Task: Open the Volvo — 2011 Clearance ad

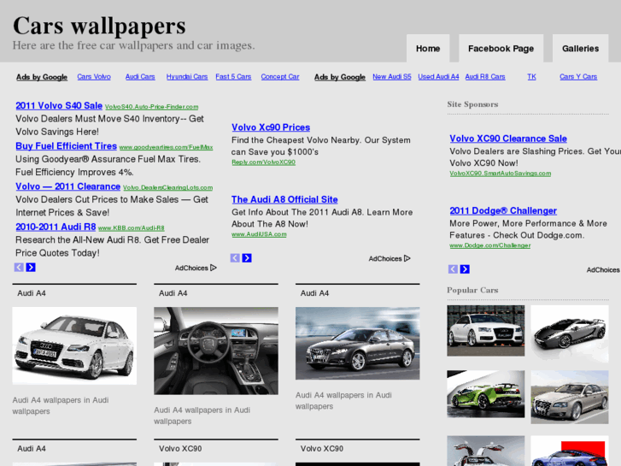Action: (x=67, y=186)
